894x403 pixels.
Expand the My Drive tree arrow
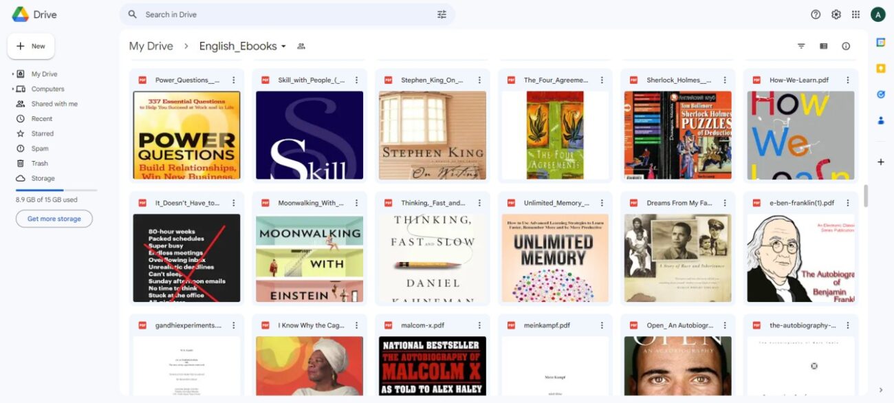point(12,74)
